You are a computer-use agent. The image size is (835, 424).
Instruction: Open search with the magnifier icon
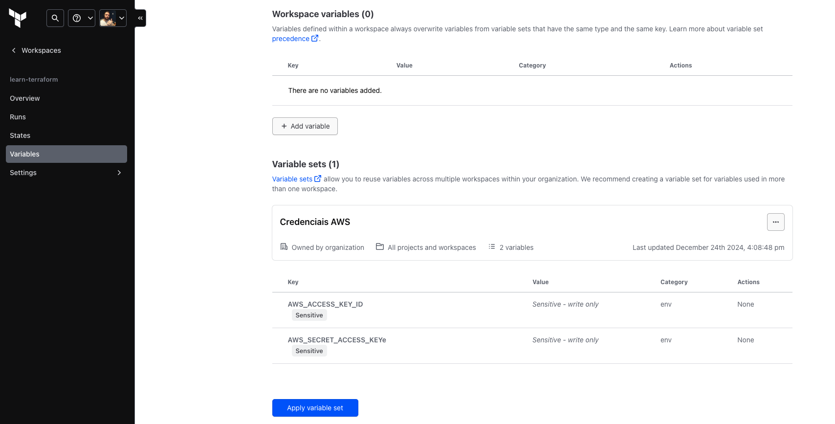(x=55, y=18)
